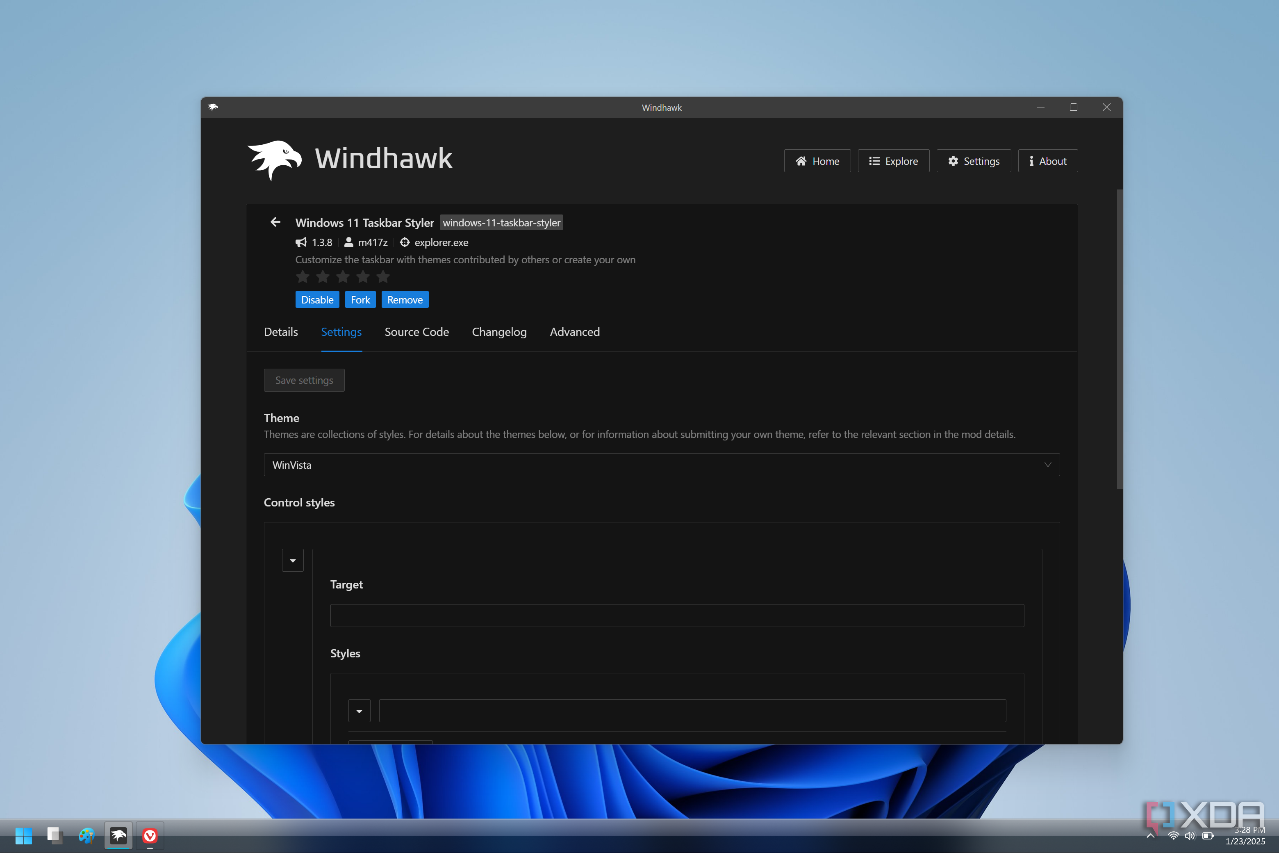1279x853 pixels.
Task: Disable the Taskbar Styler mod
Action: pyautogui.click(x=317, y=300)
